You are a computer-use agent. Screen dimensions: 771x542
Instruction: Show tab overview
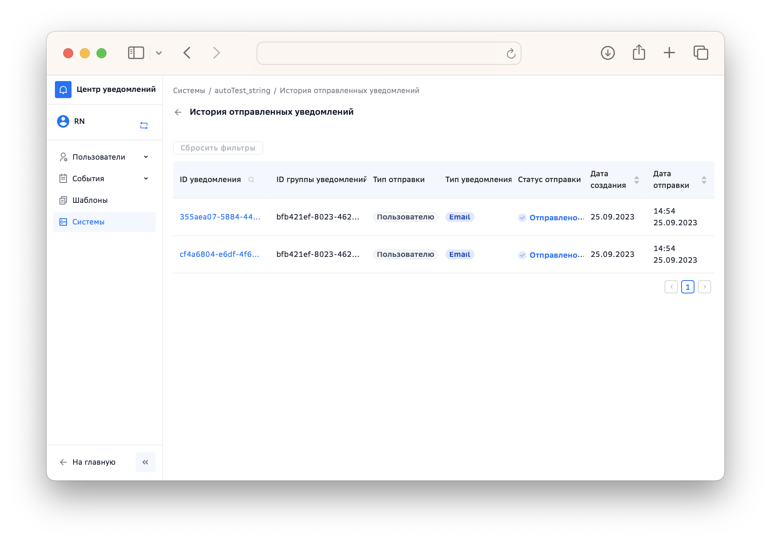tap(701, 53)
